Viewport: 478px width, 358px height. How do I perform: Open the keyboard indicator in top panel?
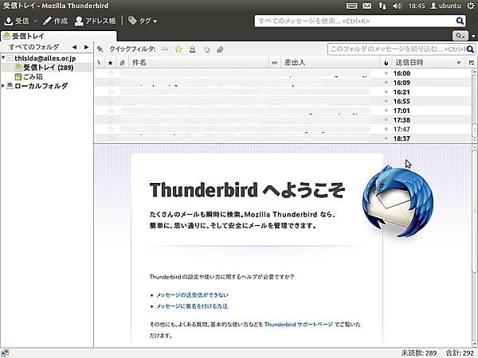click(351, 6)
